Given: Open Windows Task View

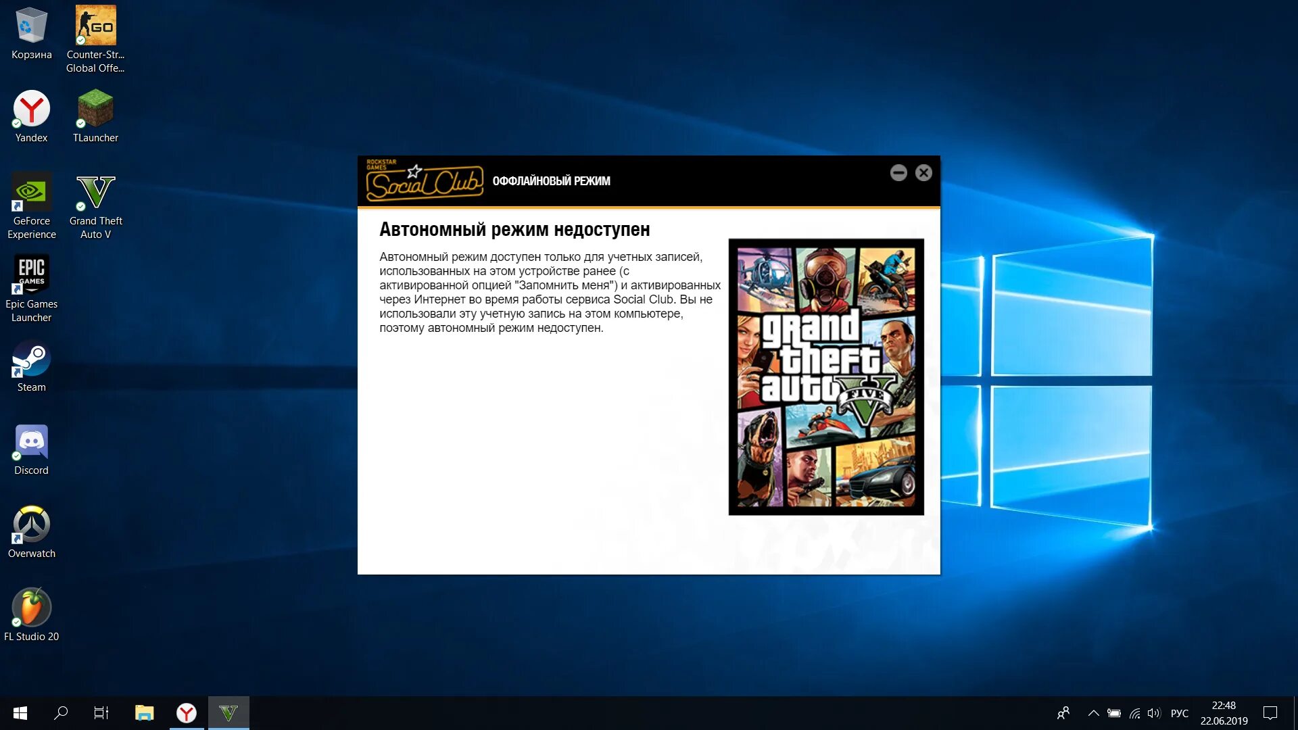Looking at the screenshot, I should [103, 712].
